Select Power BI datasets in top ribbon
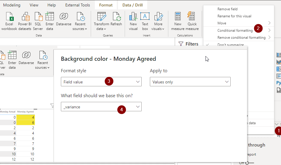281x165 pixels. pyautogui.click(x=25, y=21)
